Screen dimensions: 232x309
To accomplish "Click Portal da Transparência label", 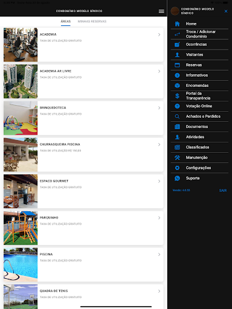I will (x=198, y=96).
